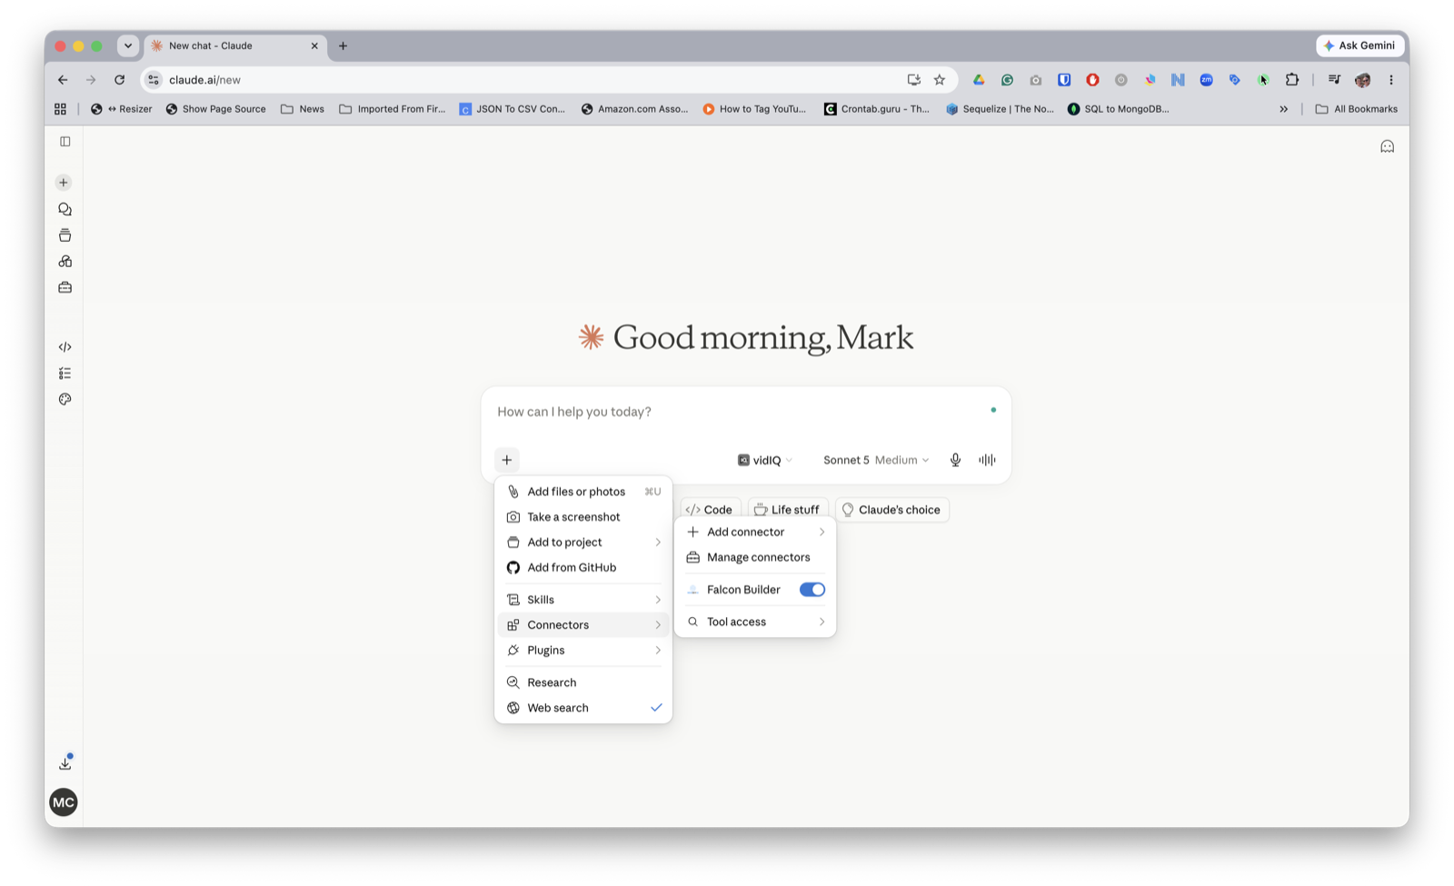This screenshot has height=886, width=1454.
Task: Select Add from GitHub
Action: tap(583, 568)
